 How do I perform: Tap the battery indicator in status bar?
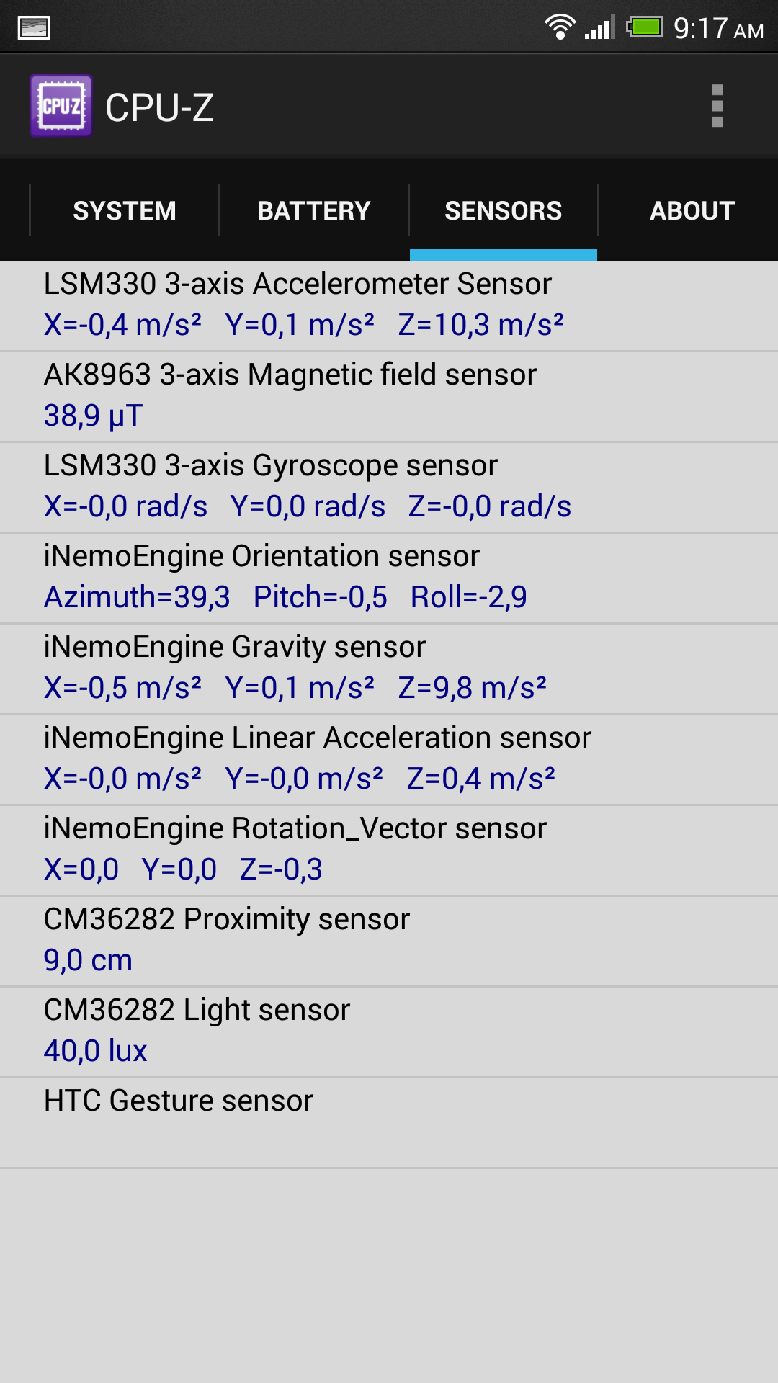(644, 27)
